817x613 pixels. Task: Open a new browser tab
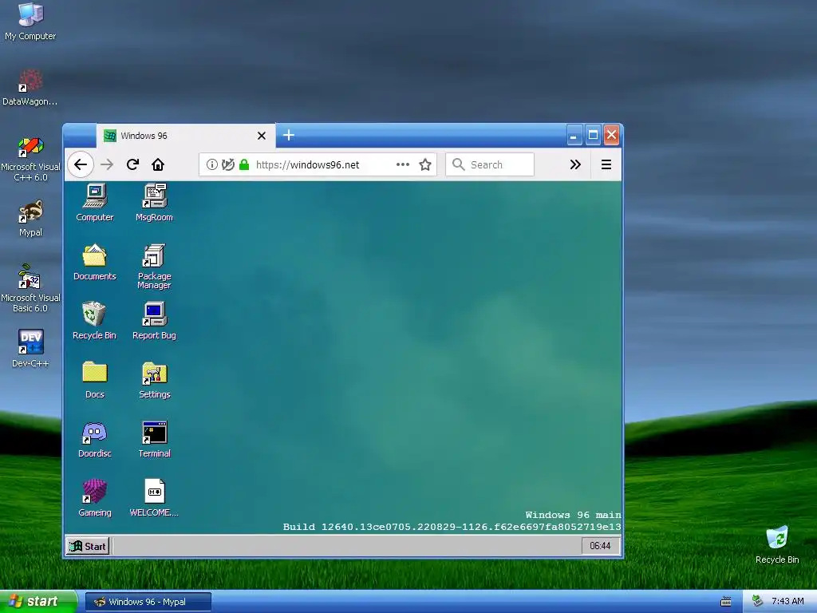pyautogui.click(x=289, y=135)
